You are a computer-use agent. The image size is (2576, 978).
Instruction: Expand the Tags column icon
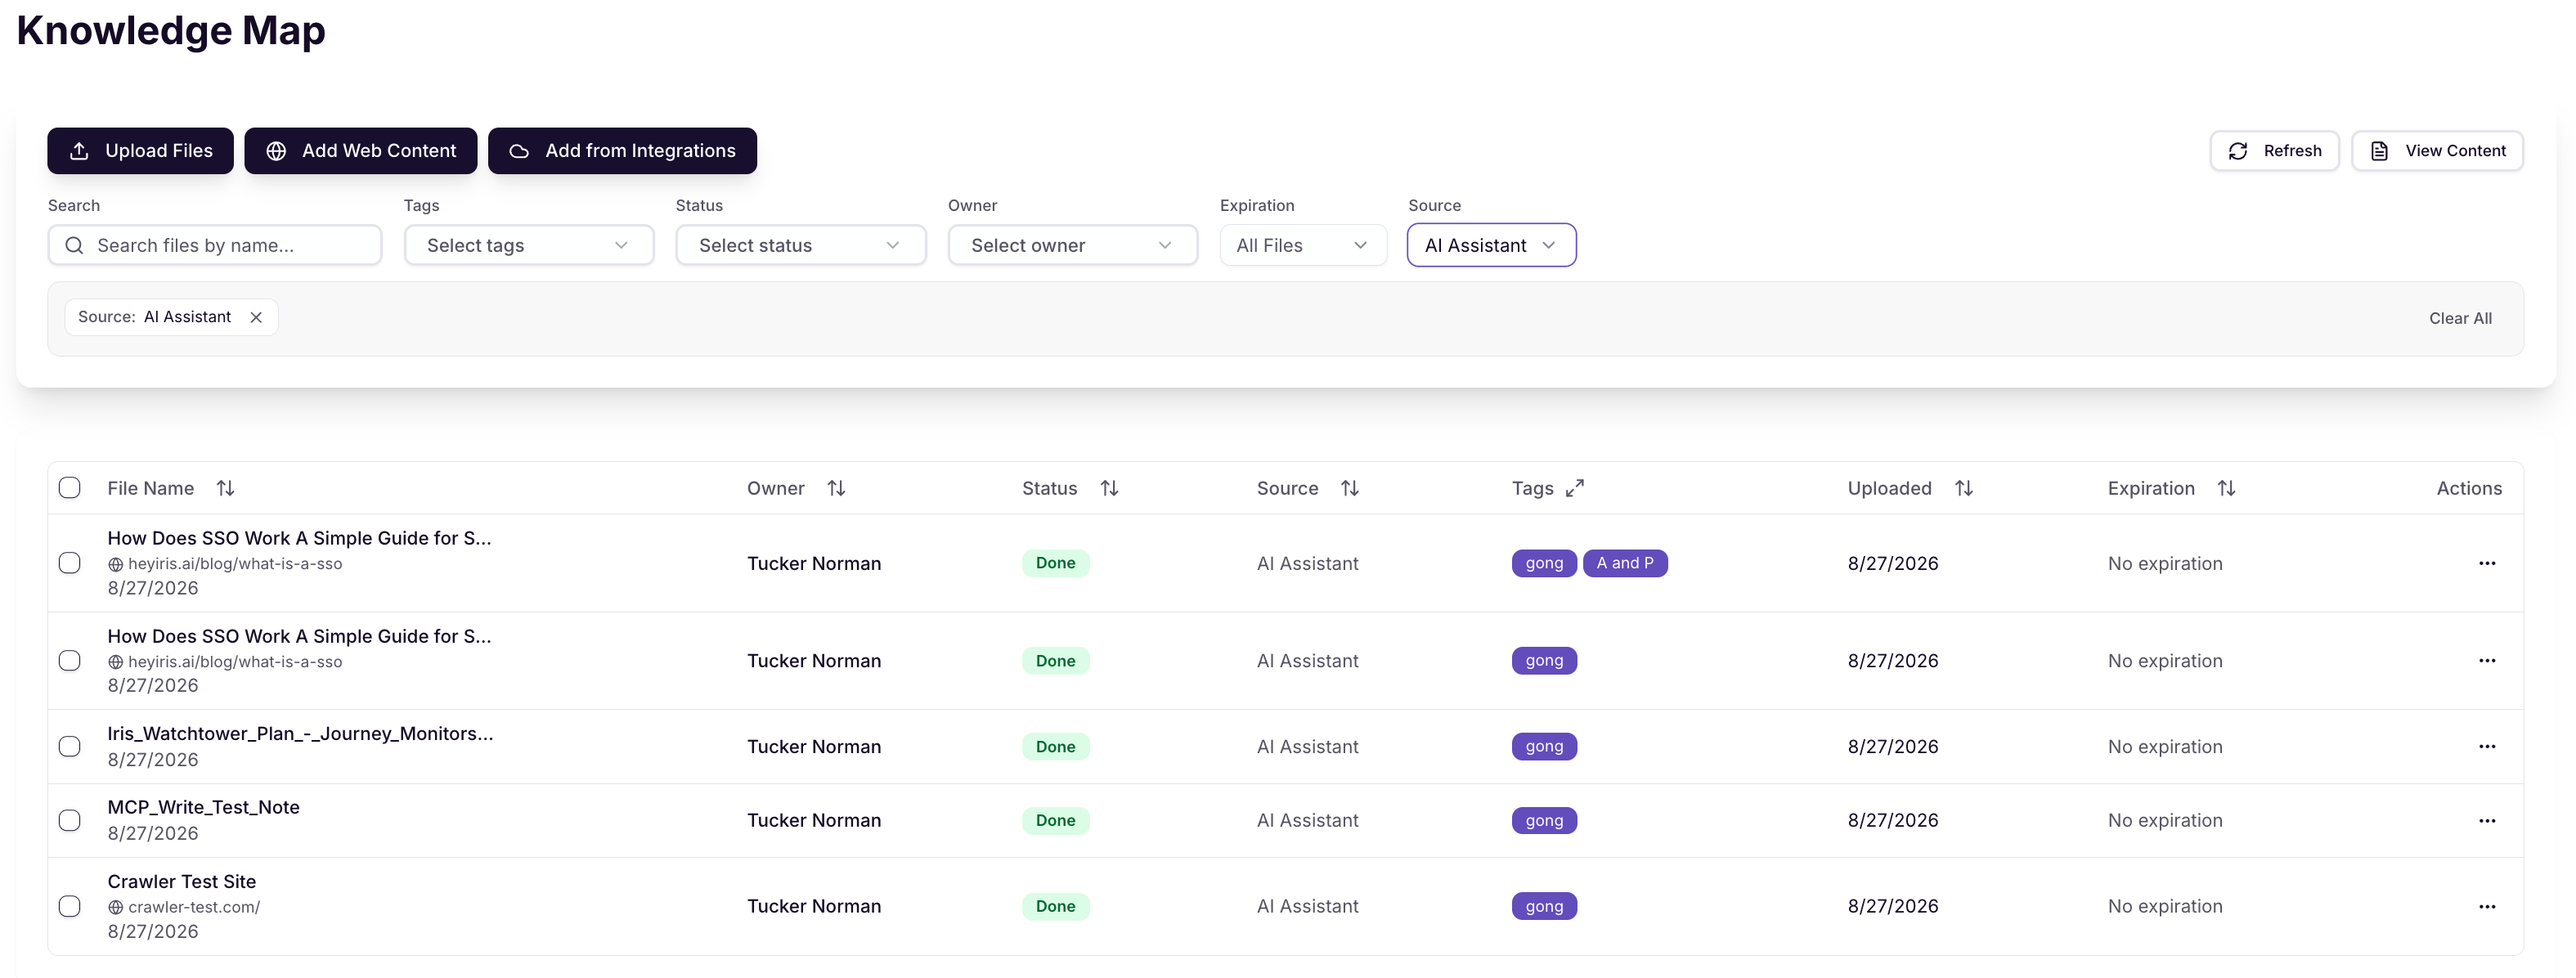coord(1575,488)
